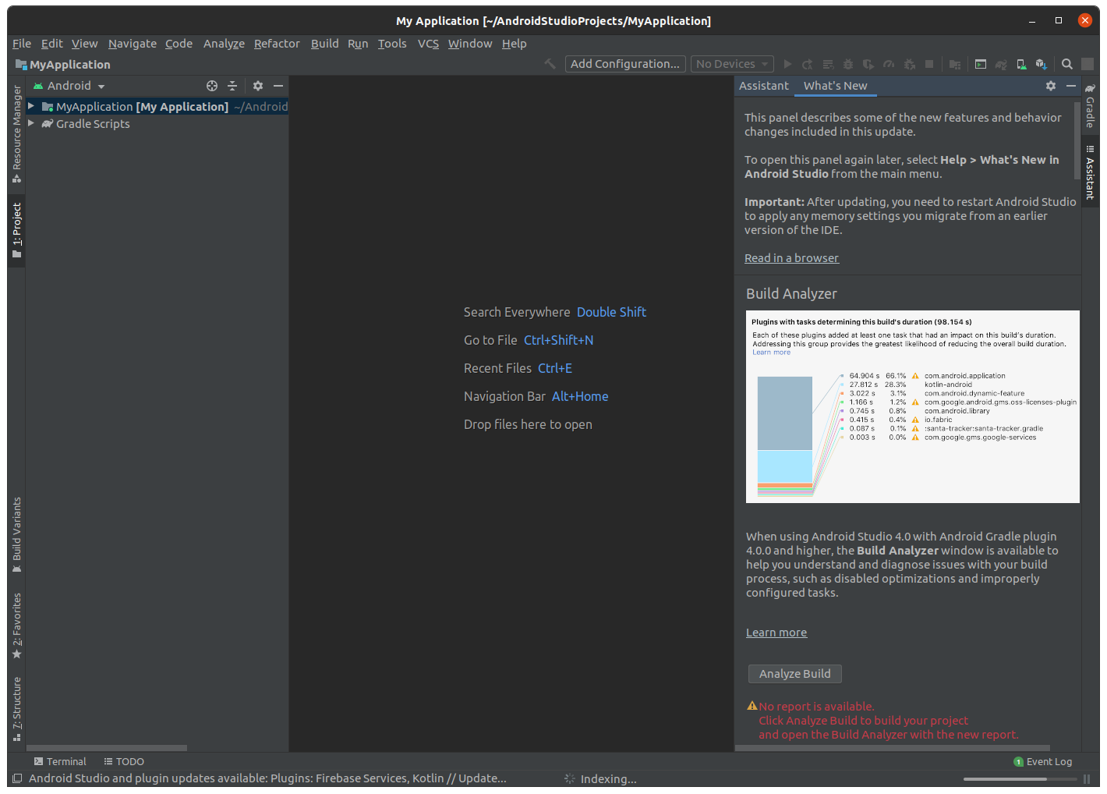Toggle the Terminal tool window
The height and width of the screenshot is (794, 1107).
[60, 761]
